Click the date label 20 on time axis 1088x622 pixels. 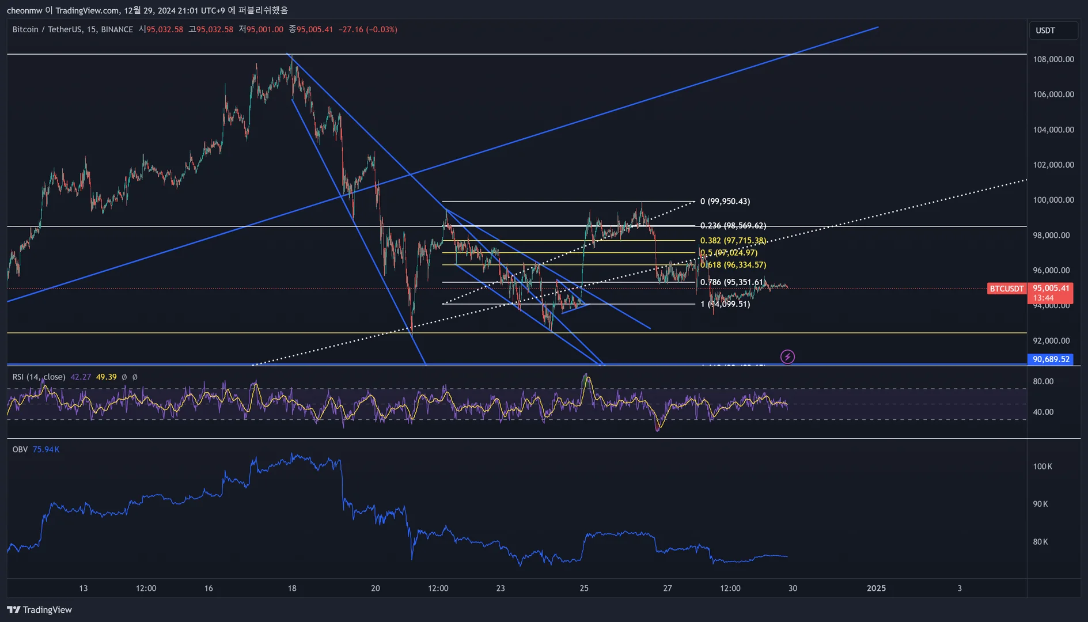[376, 588]
